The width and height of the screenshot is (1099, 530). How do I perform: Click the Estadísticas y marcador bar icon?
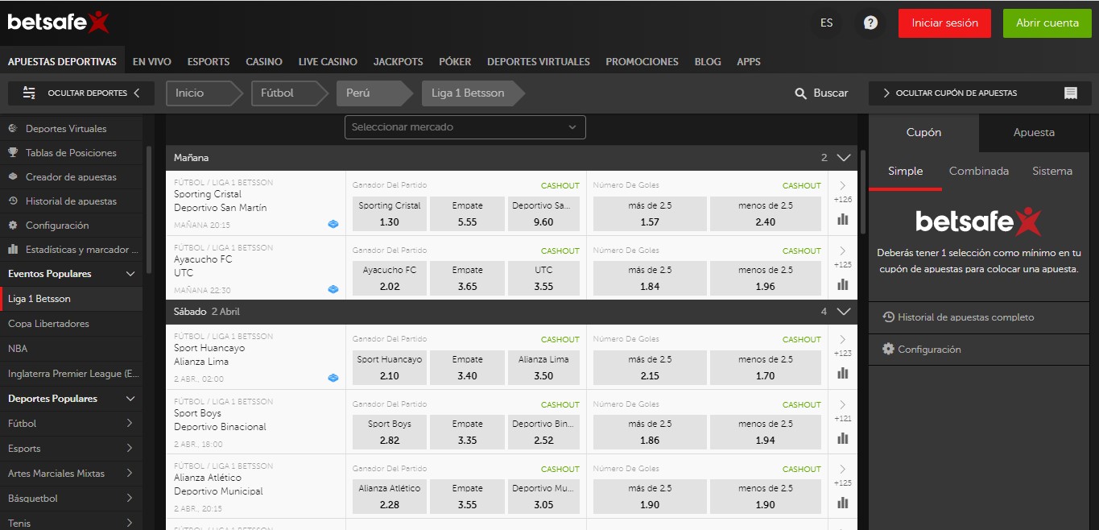click(13, 249)
